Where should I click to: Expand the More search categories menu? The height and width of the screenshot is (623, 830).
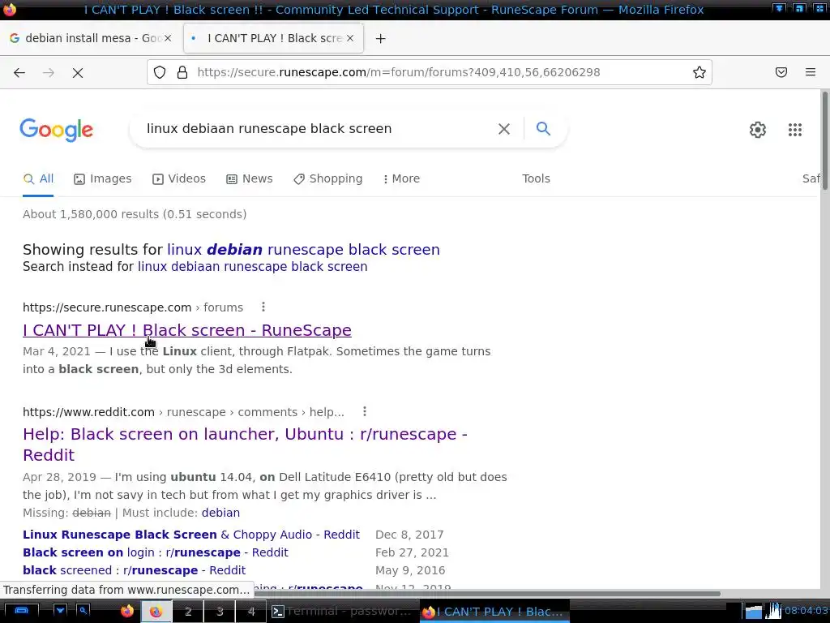click(401, 179)
